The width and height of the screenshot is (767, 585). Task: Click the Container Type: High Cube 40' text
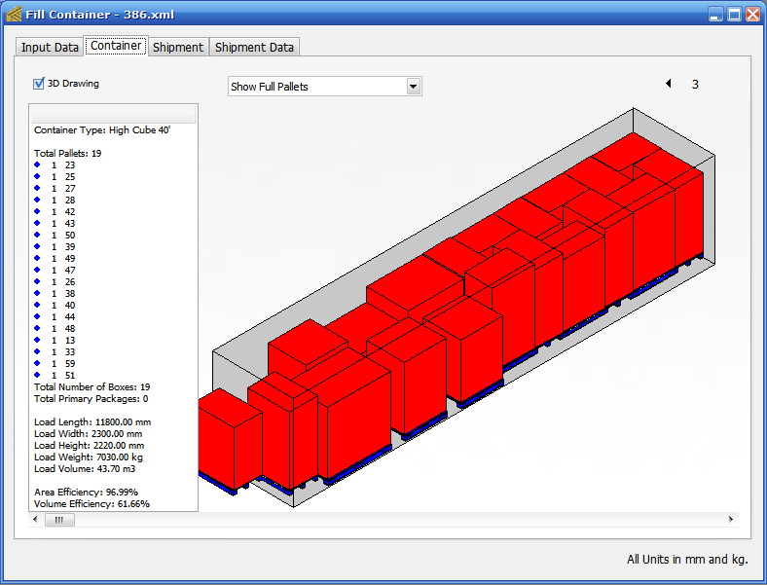pyautogui.click(x=102, y=130)
